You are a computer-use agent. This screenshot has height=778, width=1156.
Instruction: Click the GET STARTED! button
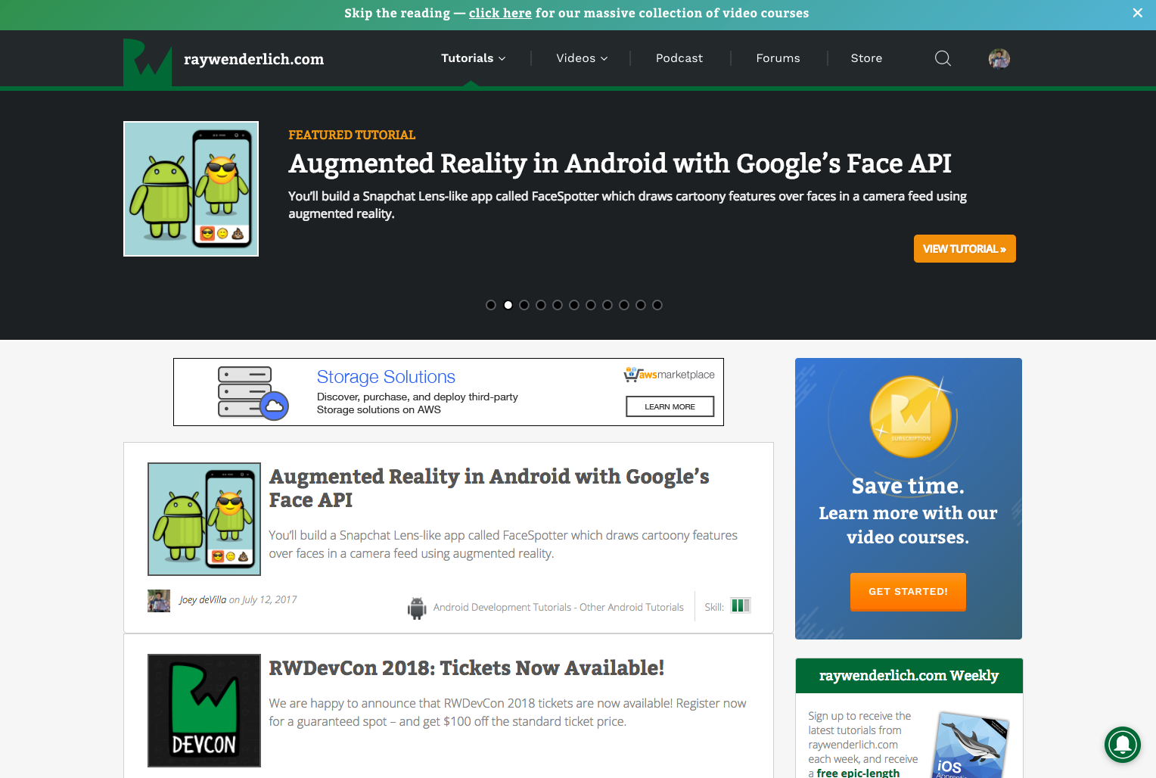click(908, 592)
